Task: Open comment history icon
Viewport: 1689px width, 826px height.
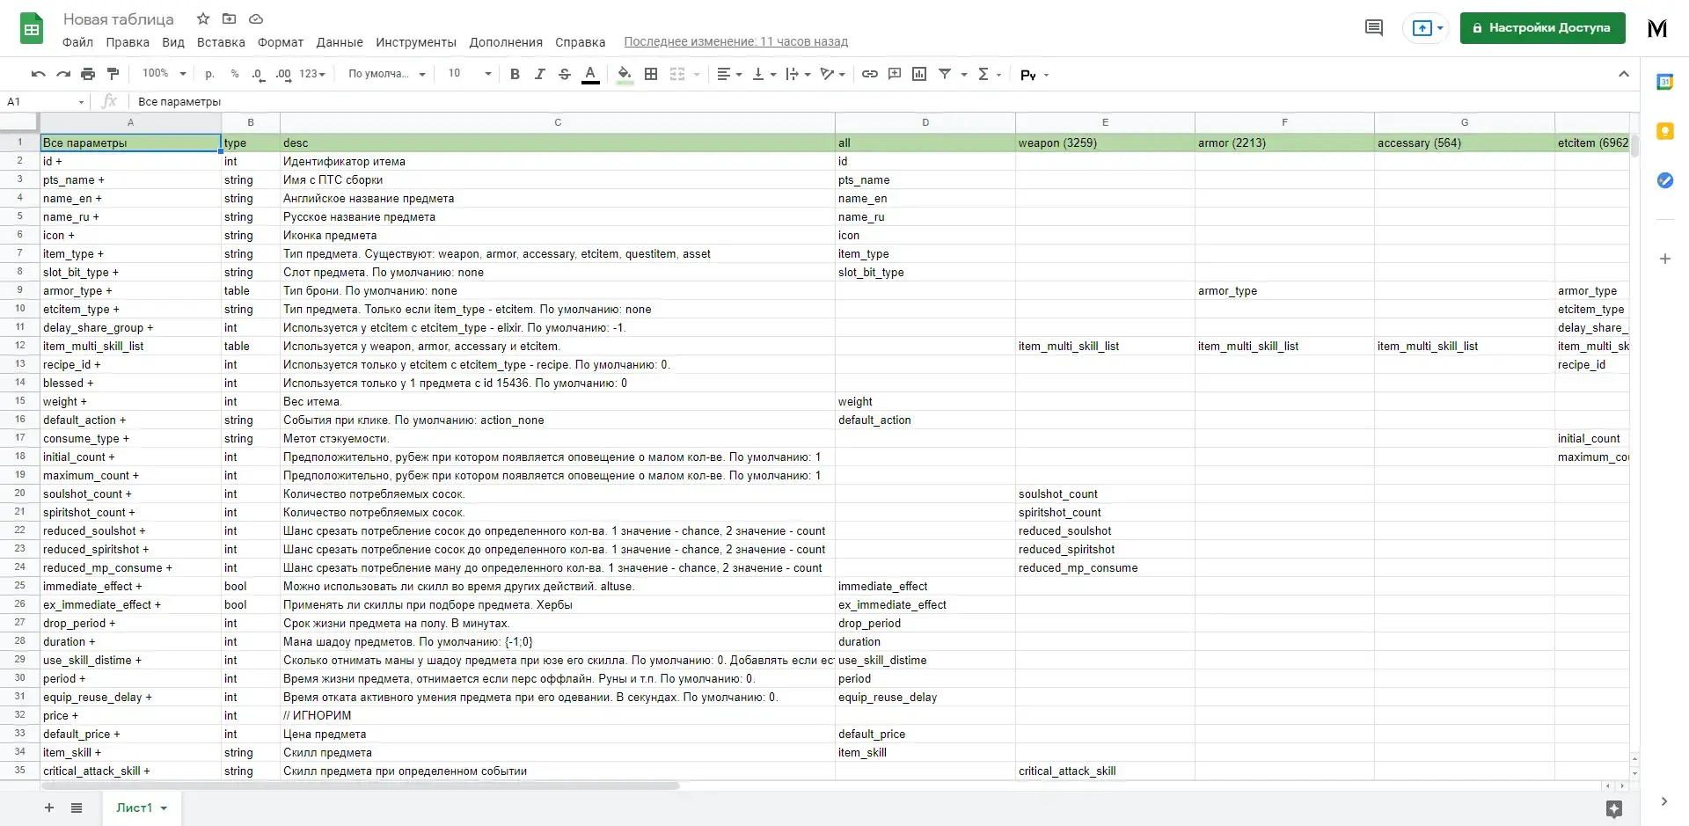Action: click(x=1374, y=28)
